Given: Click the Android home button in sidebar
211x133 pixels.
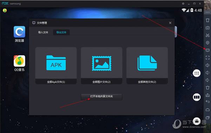Looking at the screenshot, I should pyautogui.click(x=207, y=110).
